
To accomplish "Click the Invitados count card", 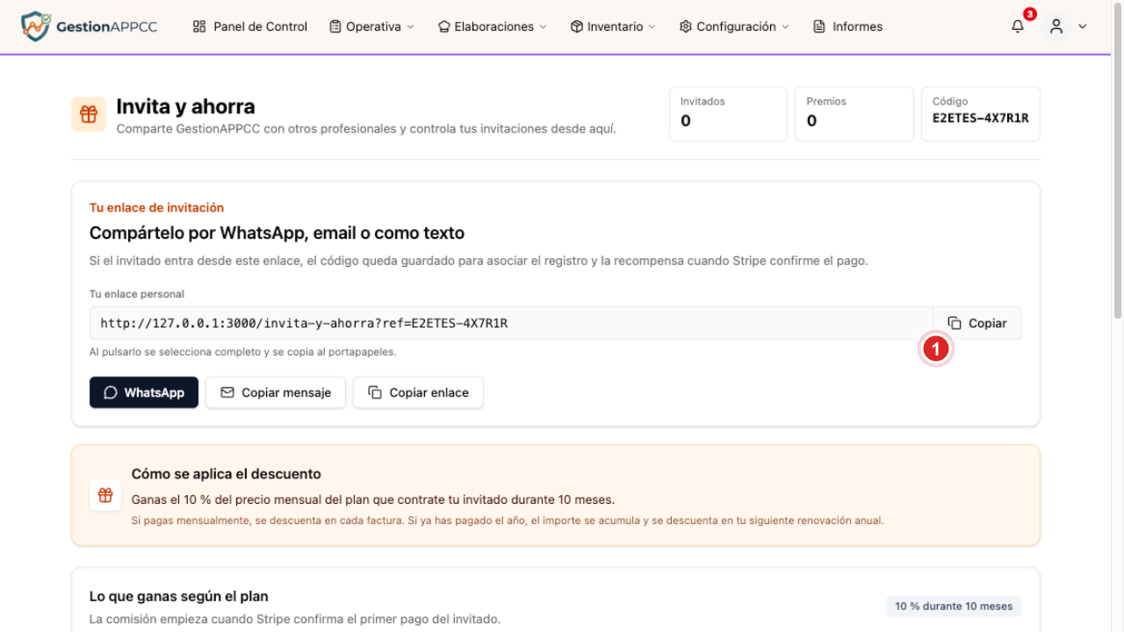I will click(x=728, y=114).
